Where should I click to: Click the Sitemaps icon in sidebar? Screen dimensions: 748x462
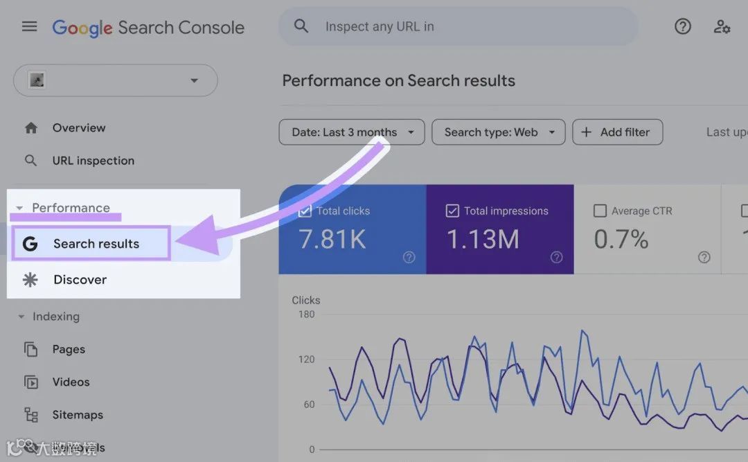(x=31, y=415)
